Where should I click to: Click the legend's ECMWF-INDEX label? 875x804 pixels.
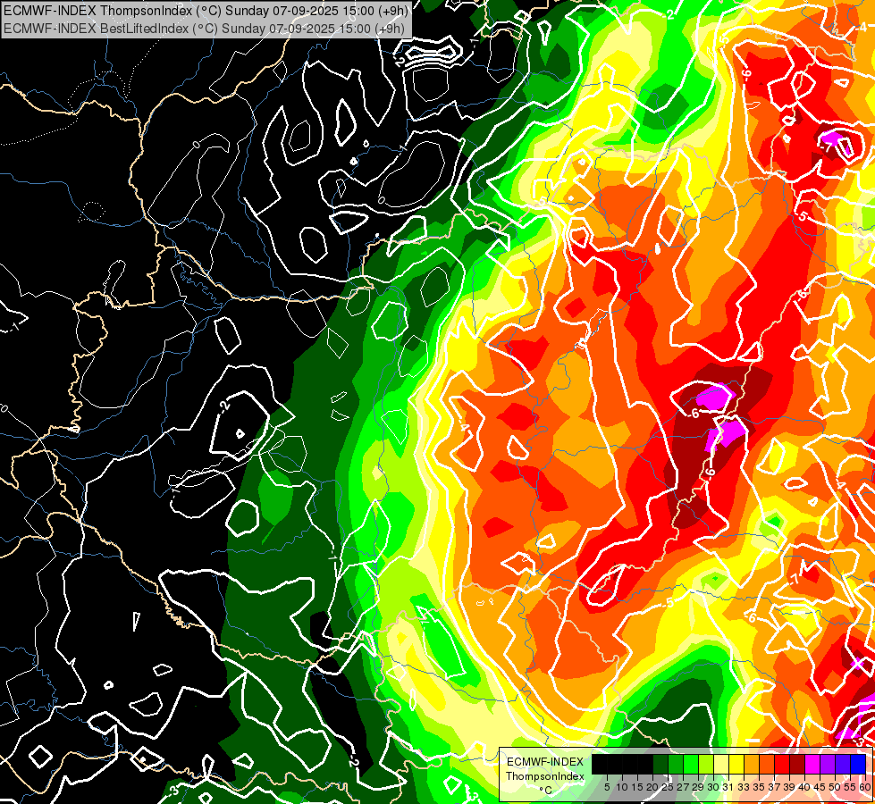click(545, 762)
